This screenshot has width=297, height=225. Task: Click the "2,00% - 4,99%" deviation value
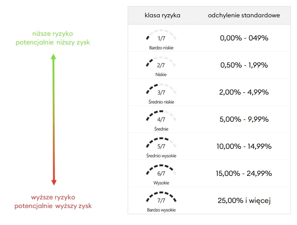[x=244, y=92]
